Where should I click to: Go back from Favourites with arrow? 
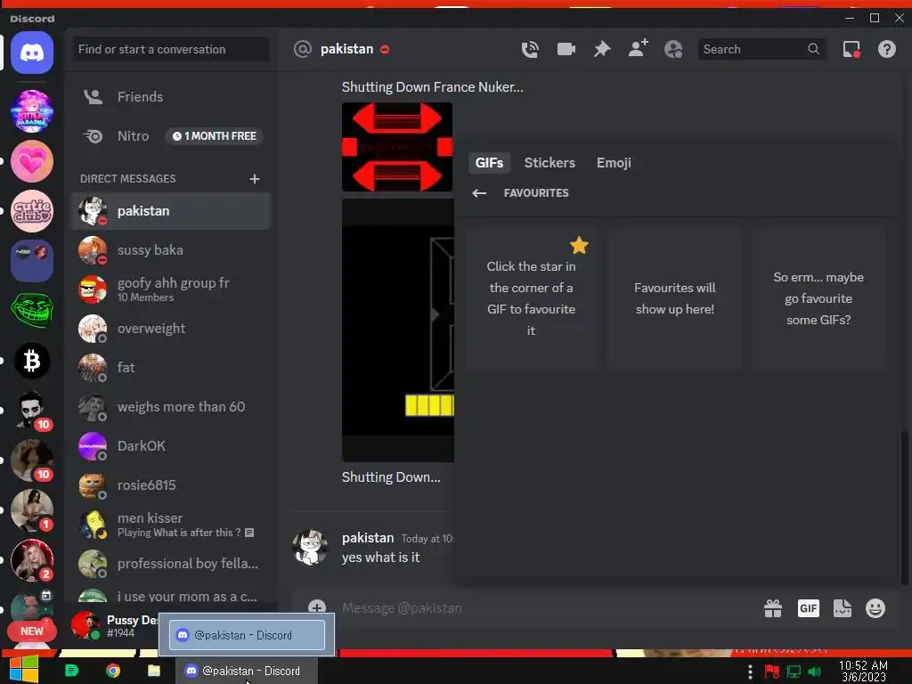click(x=479, y=193)
